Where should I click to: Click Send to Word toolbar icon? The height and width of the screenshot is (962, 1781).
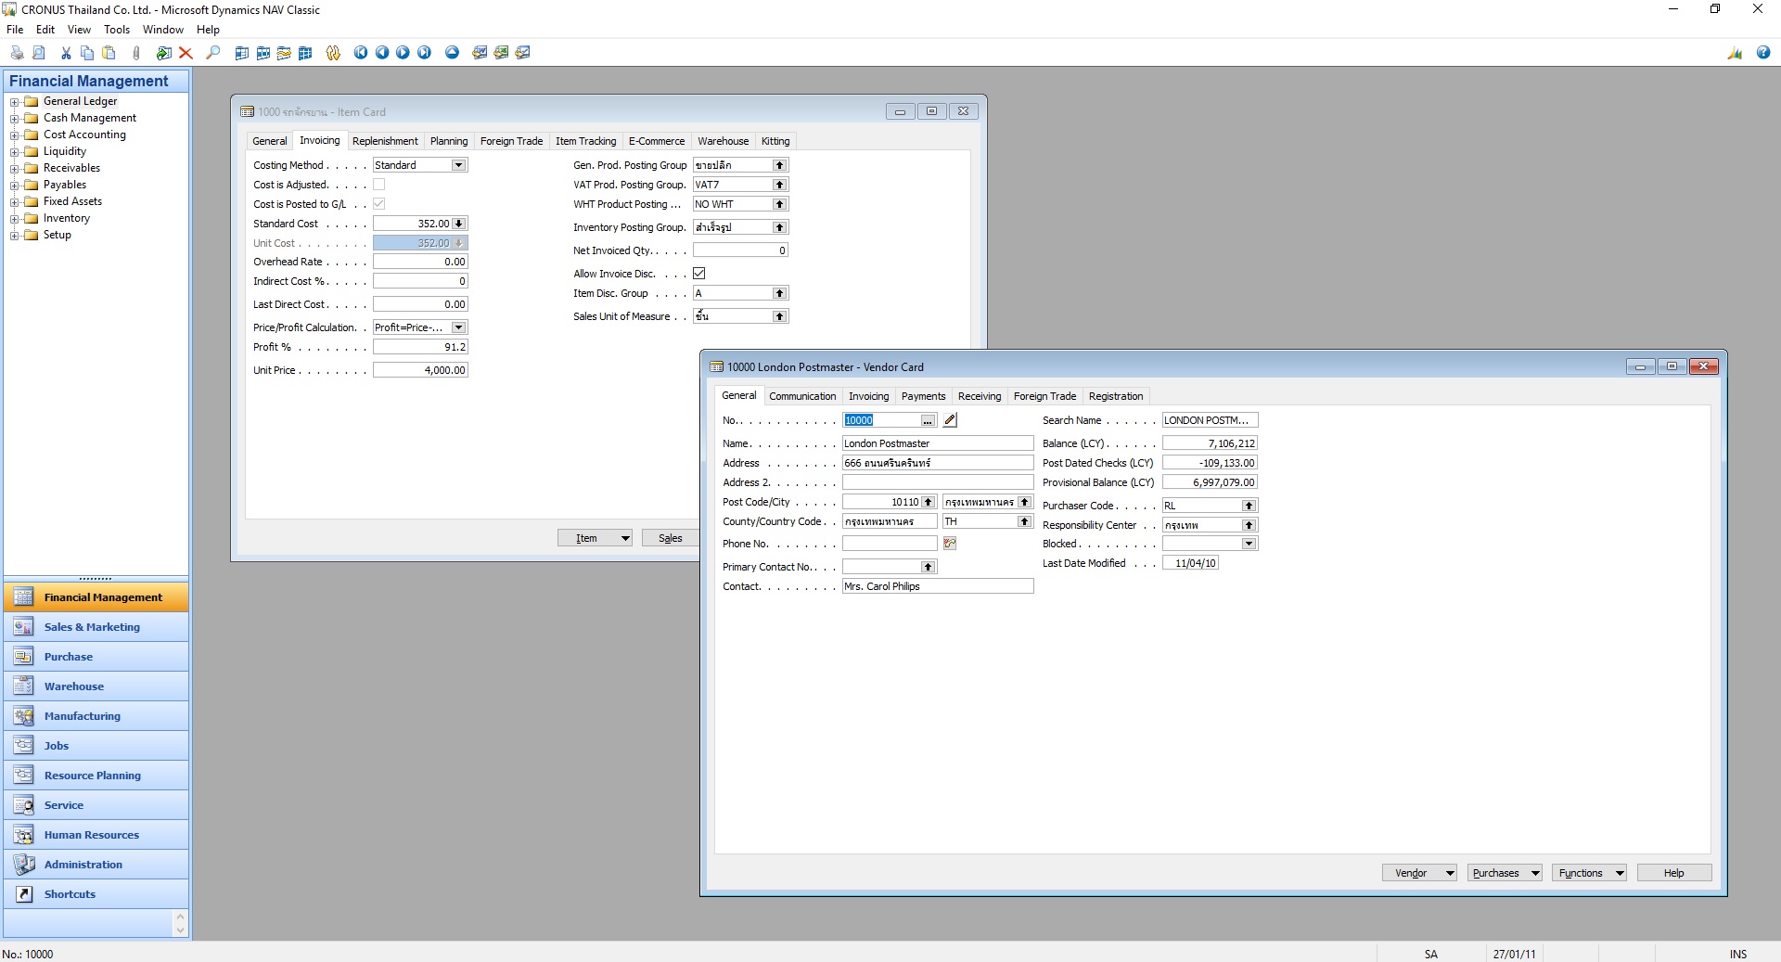click(x=480, y=53)
